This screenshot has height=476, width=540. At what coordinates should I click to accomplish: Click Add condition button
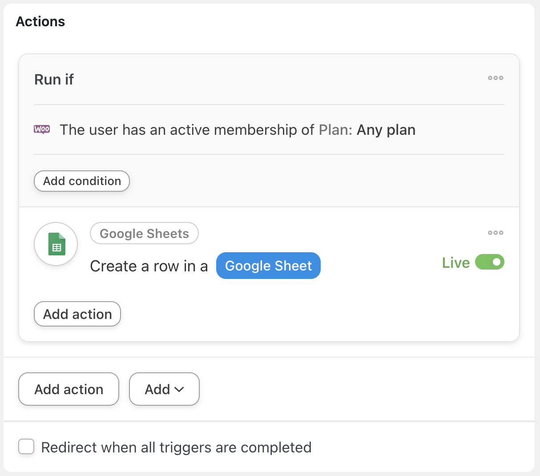tap(82, 181)
